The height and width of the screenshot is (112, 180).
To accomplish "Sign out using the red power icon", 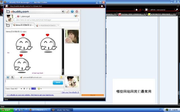I will click(77, 11).
